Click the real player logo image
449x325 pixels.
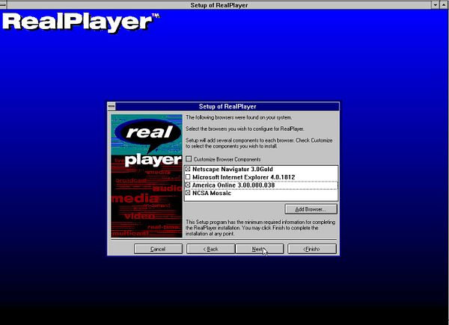coord(147,176)
